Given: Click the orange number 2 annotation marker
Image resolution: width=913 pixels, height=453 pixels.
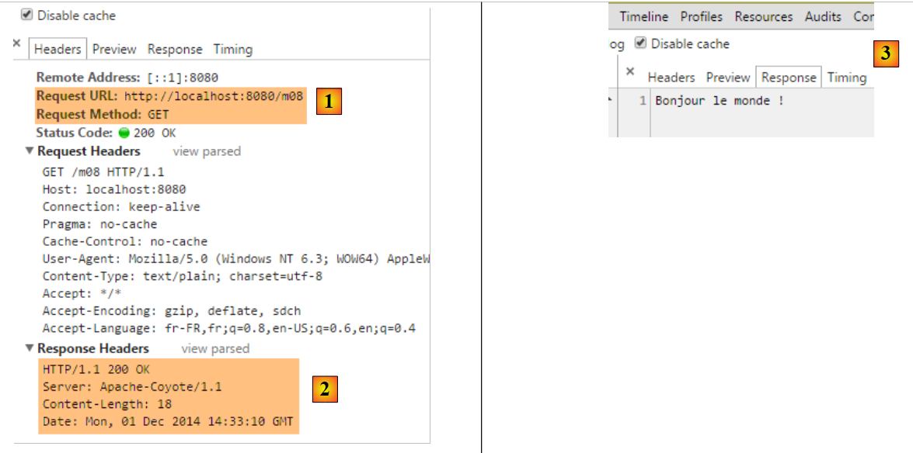Looking at the screenshot, I should coord(325,389).
